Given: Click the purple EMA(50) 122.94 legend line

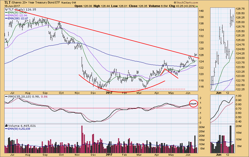Looking at the screenshot, I should click(x=6, y=16).
